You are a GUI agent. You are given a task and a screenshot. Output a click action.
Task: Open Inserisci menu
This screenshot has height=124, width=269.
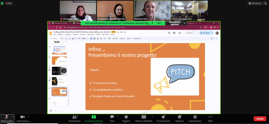(75, 35)
